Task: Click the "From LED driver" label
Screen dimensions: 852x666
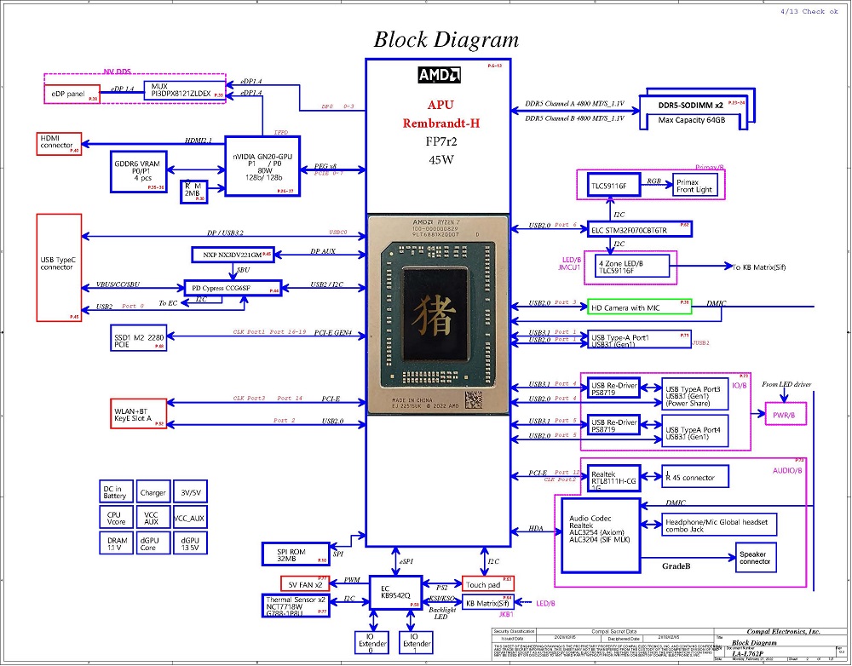Action: tap(786, 384)
